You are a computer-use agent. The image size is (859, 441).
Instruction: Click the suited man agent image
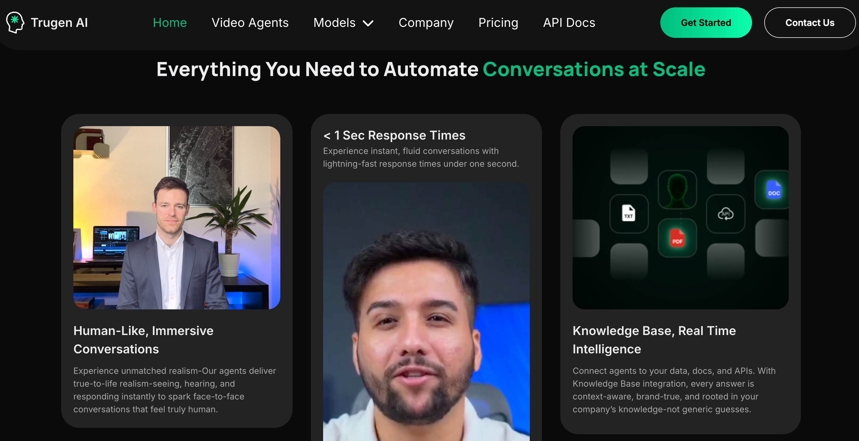[176, 217]
